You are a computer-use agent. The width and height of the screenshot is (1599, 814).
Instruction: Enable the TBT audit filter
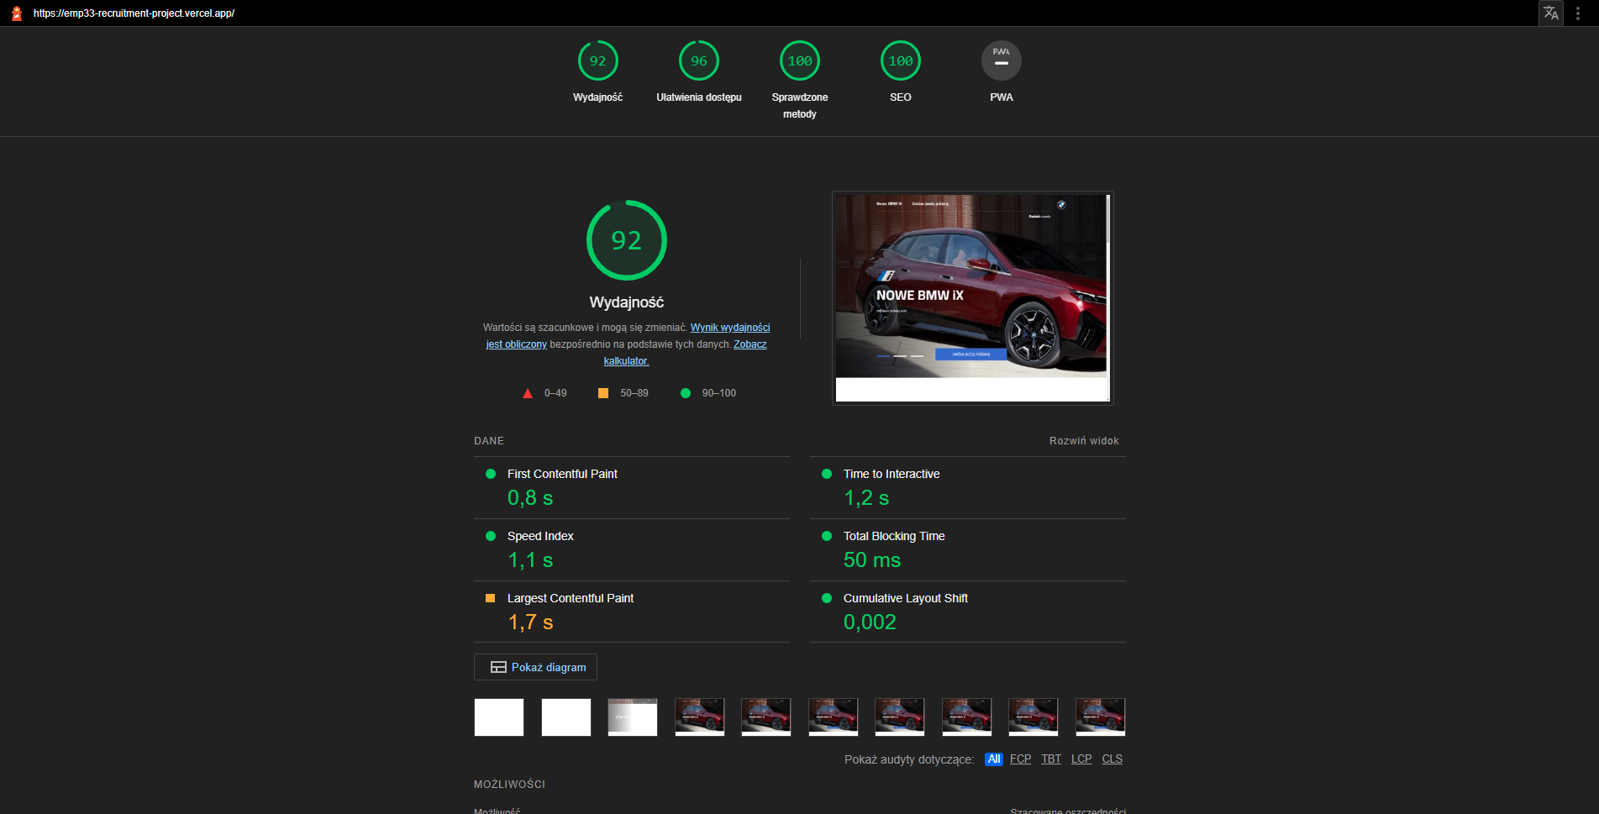pos(1050,759)
